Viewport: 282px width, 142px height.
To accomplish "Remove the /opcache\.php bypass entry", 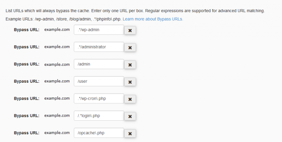I will pyautogui.click(x=130, y=134).
